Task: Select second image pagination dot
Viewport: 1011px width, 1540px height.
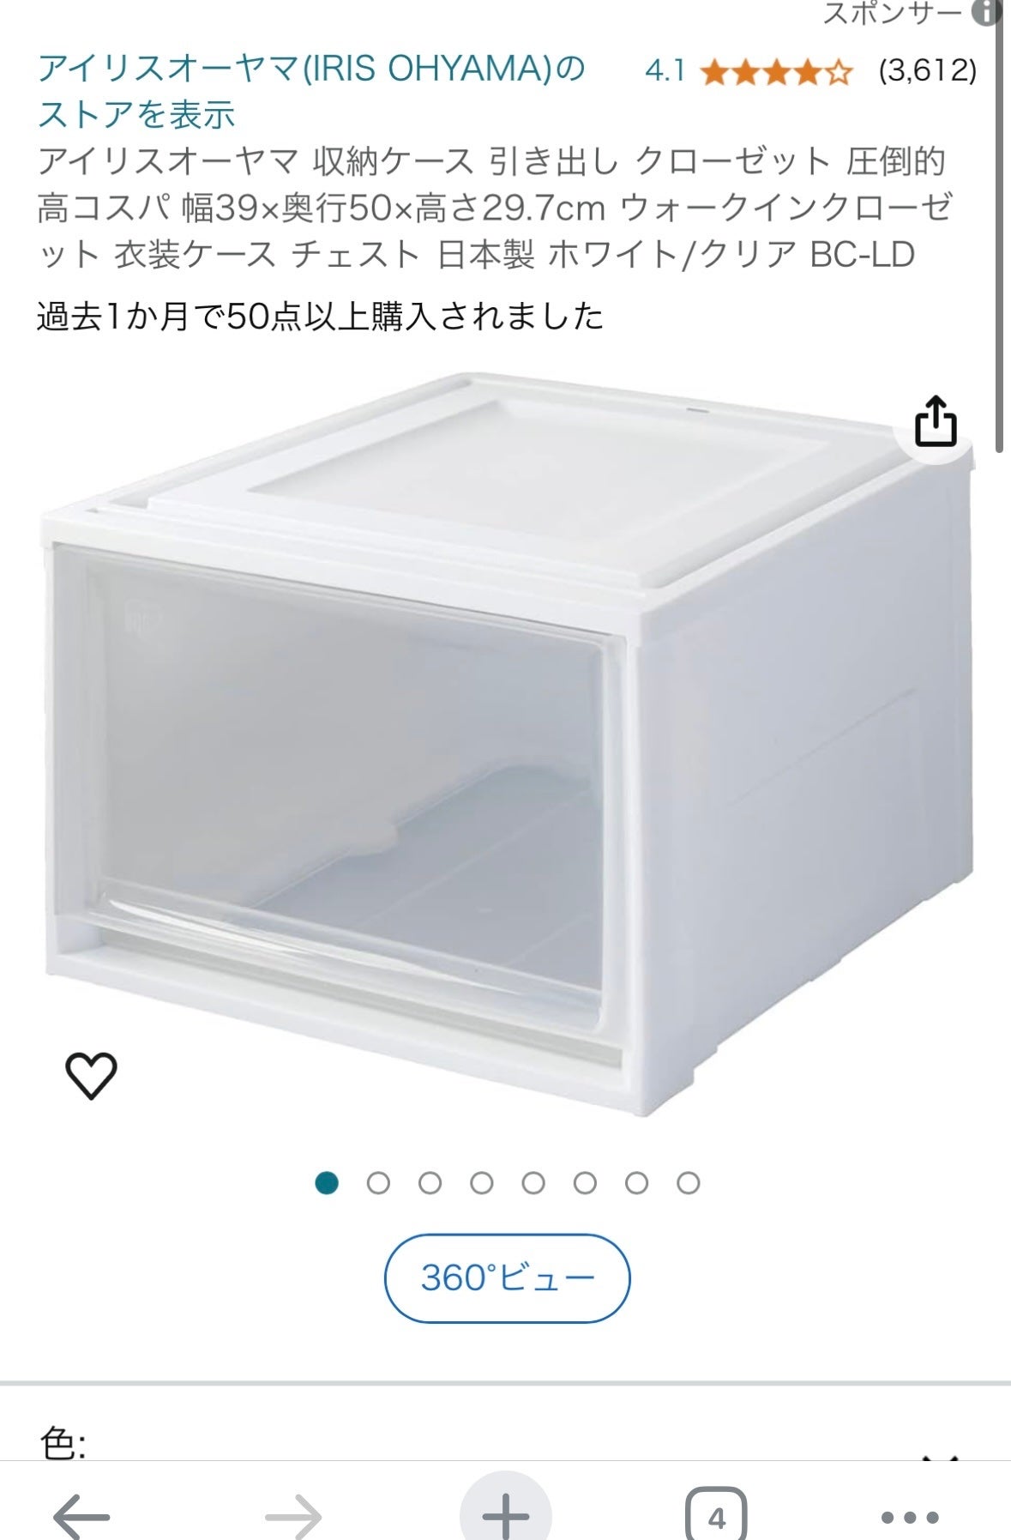Action: tap(378, 1184)
